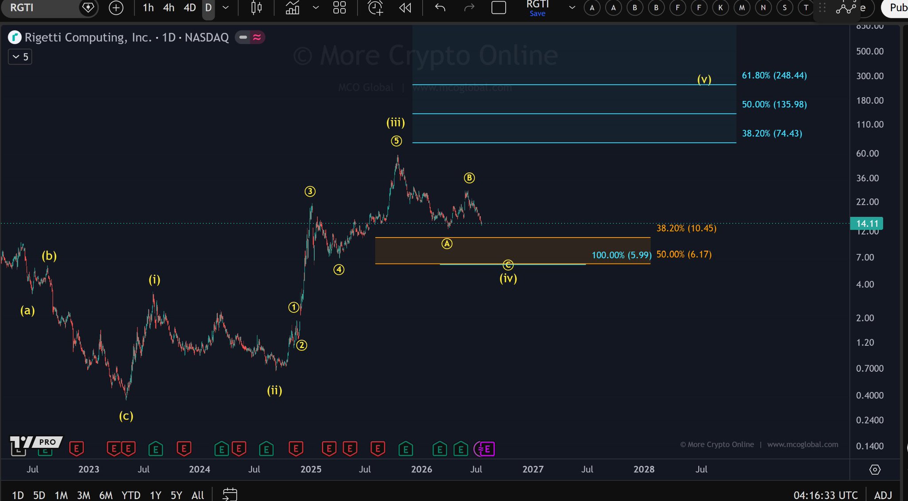Expand the chevron beside the Indicators icon
908x501 pixels.
tap(316, 8)
